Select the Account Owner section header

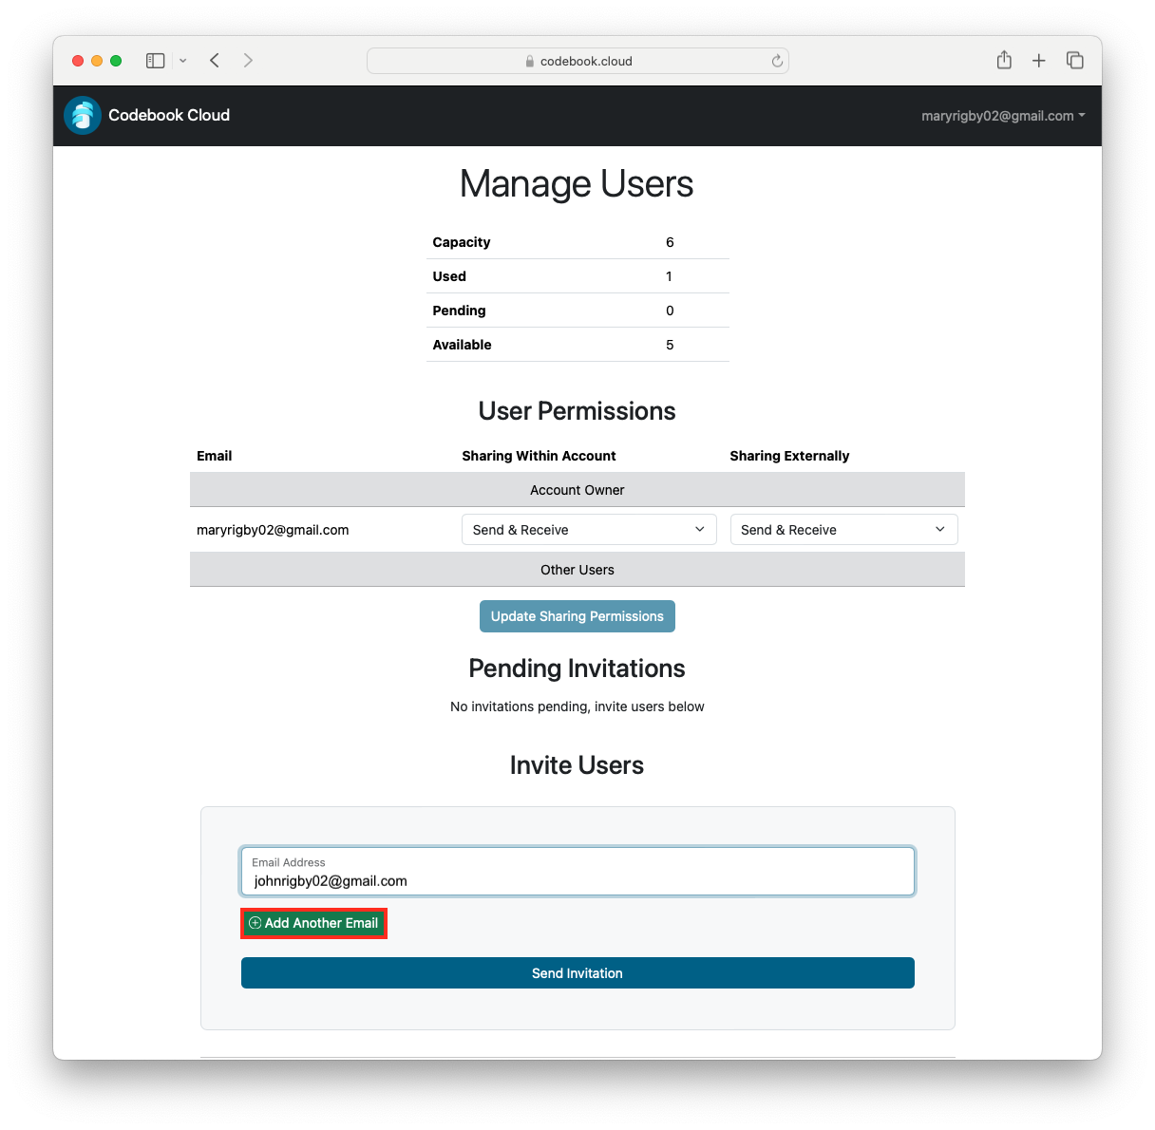pyautogui.click(x=577, y=489)
